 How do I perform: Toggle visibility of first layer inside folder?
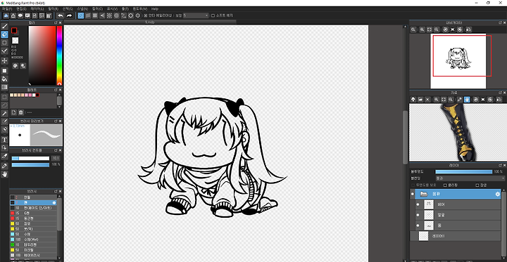pos(418,204)
